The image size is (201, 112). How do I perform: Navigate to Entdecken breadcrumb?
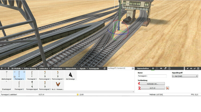44,68
